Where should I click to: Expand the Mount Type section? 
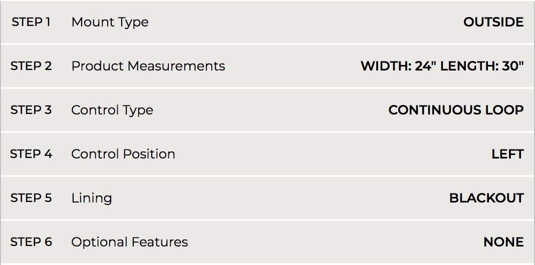(x=110, y=22)
